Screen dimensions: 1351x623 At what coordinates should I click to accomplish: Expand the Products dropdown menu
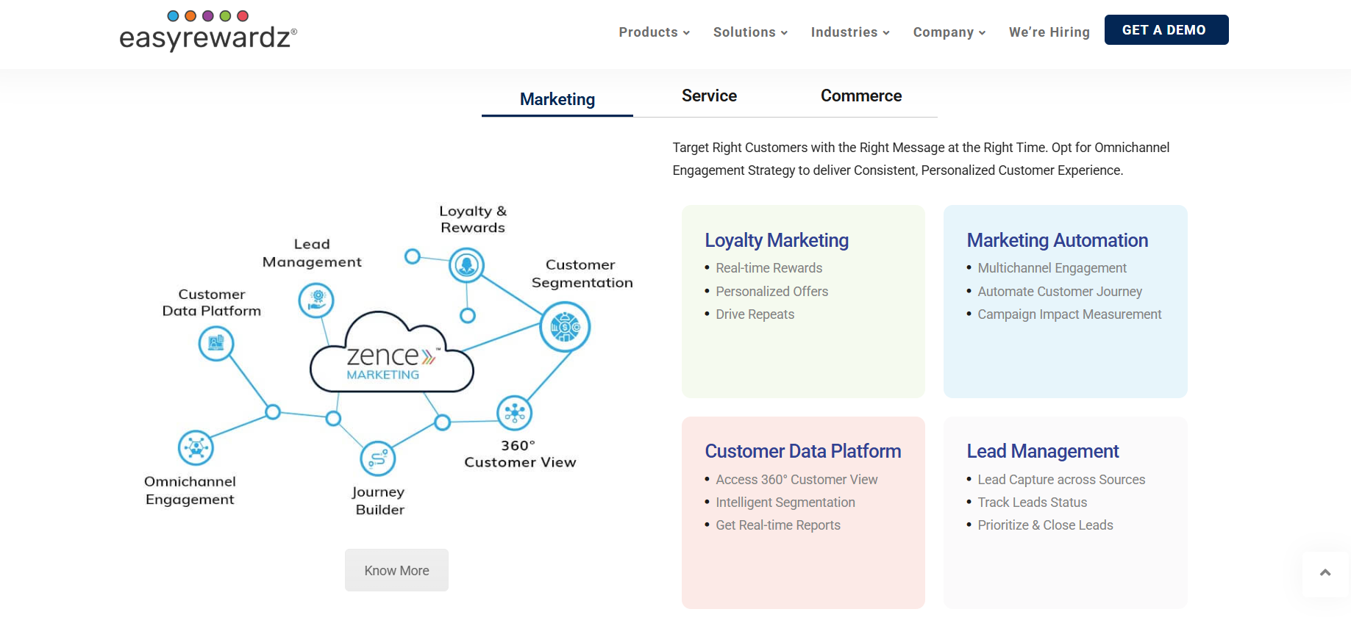tap(654, 32)
